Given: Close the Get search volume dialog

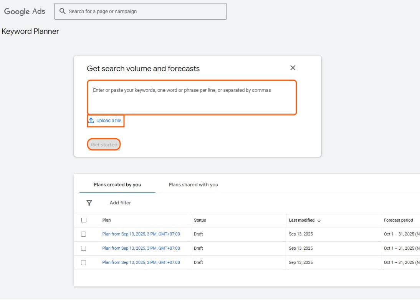Looking at the screenshot, I should point(293,68).
